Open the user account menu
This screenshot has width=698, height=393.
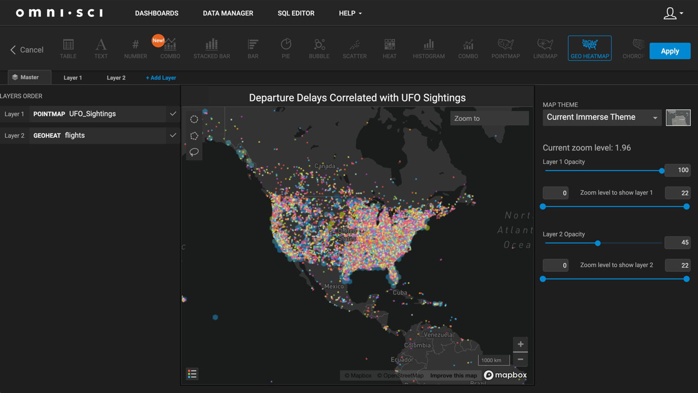[673, 13]
